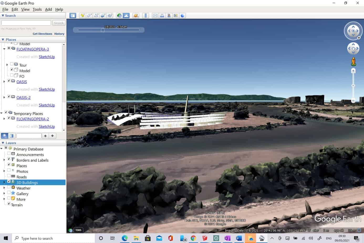Select the Add Polygon tool
The image size is (364, 243).
[89, 16]
